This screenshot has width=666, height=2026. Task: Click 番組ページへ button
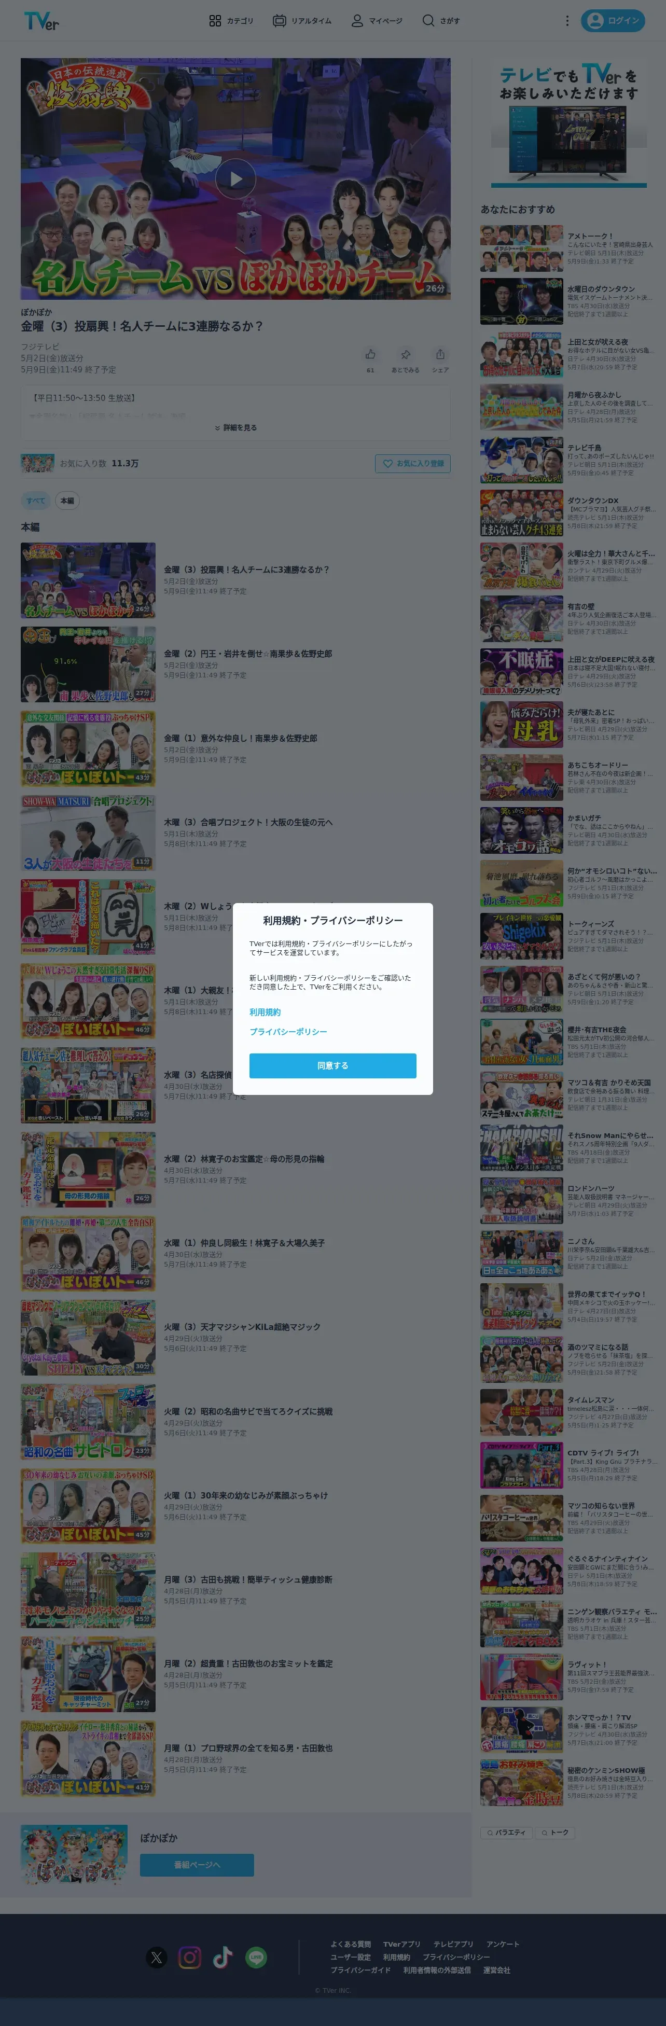pos(197,1866)
